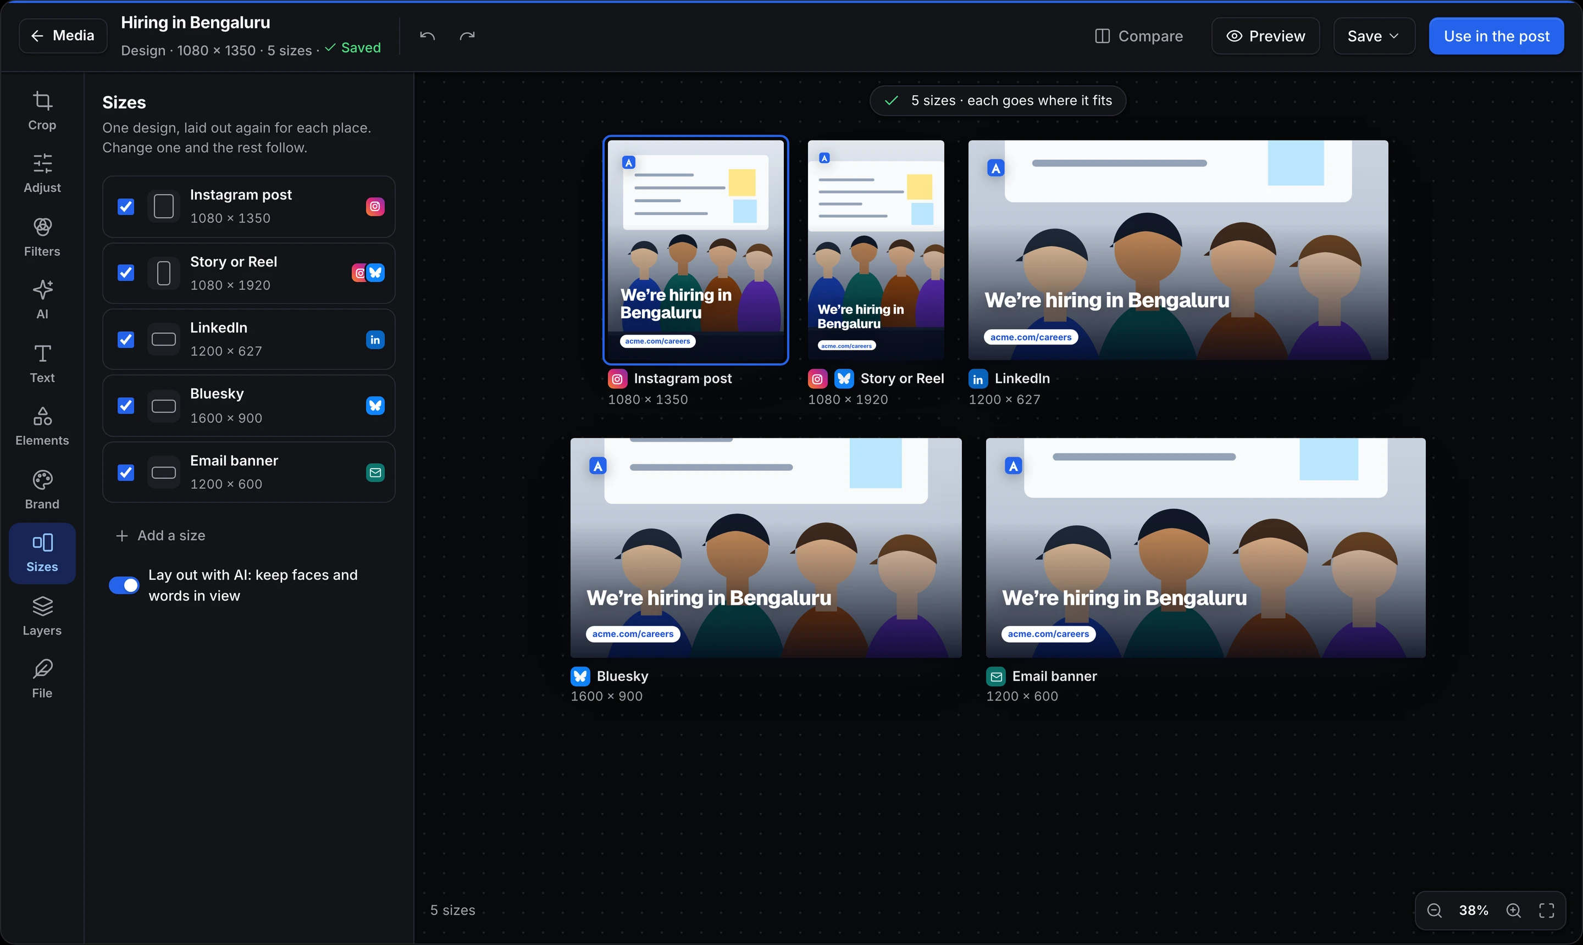
Task: Click the Preview button
Action: tap(1265, 36)
